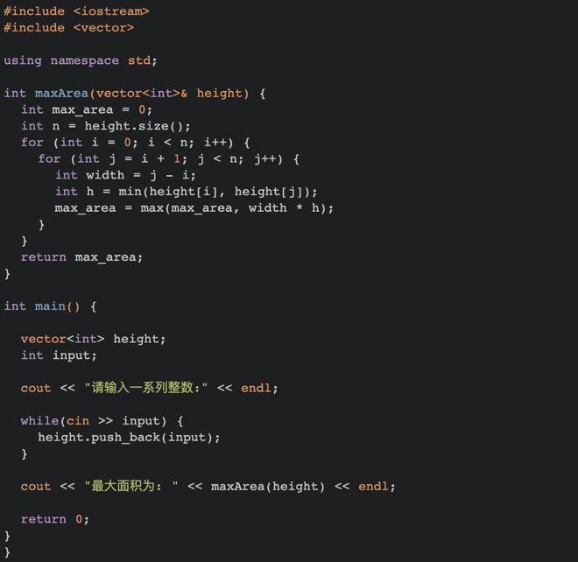Click 'max_area = 0' initialization line
The width and height of the screenshot is (578, 562).
point(86,109)
